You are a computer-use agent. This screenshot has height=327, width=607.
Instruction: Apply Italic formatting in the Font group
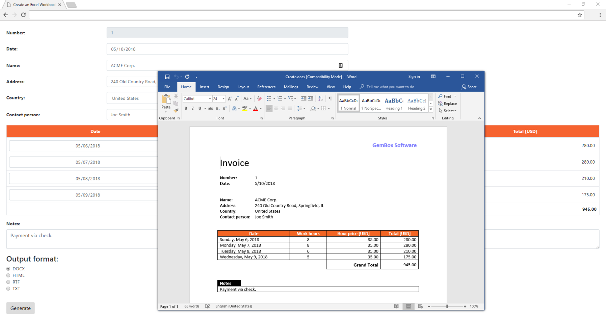(193, 108)
